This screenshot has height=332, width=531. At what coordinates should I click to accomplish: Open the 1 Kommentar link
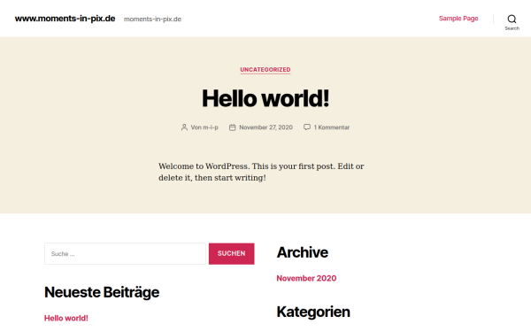pyautogui.click(x=332, y=127)
